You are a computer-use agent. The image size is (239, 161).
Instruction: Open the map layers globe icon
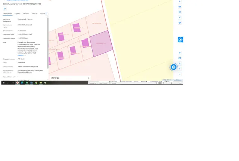180,23
